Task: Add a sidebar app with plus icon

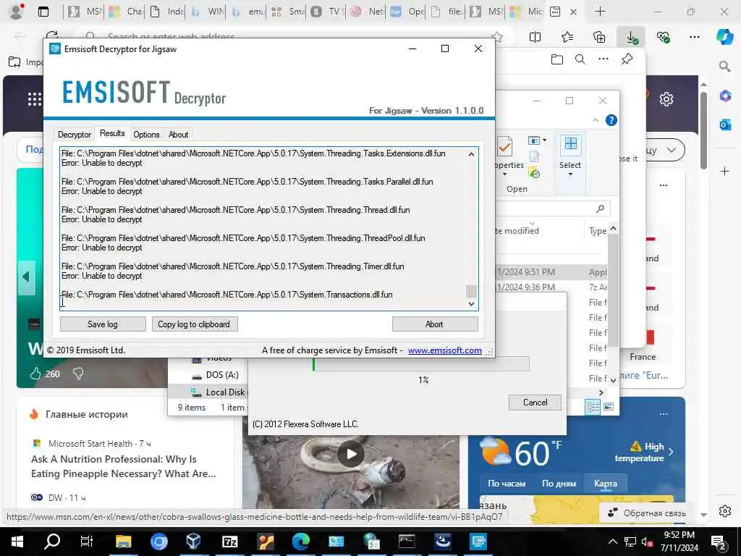Action: pos(724,171)
